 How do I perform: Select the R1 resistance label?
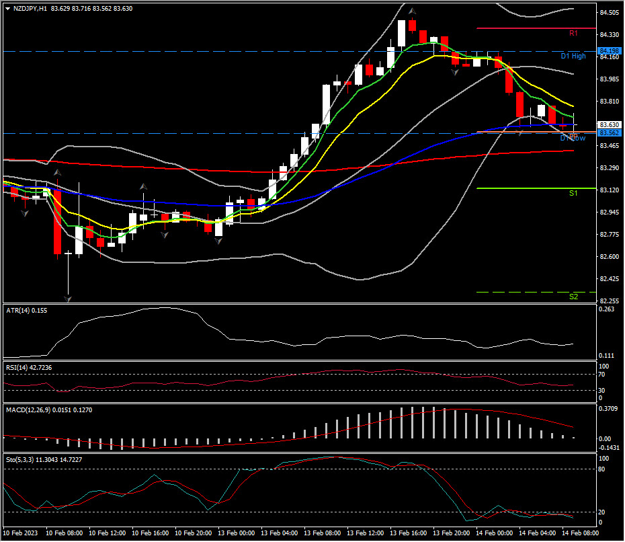click(x=573, y=33)
